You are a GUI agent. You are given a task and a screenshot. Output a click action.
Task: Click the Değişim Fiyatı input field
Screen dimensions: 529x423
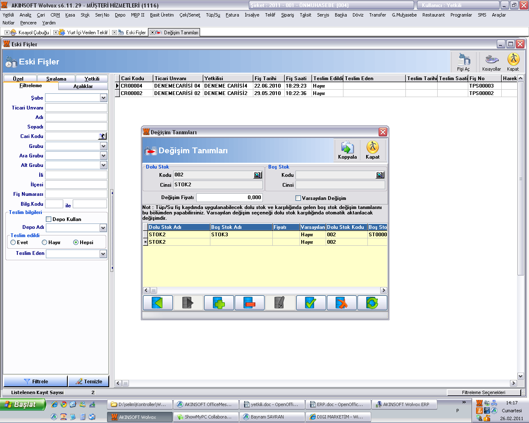(229, 198)
